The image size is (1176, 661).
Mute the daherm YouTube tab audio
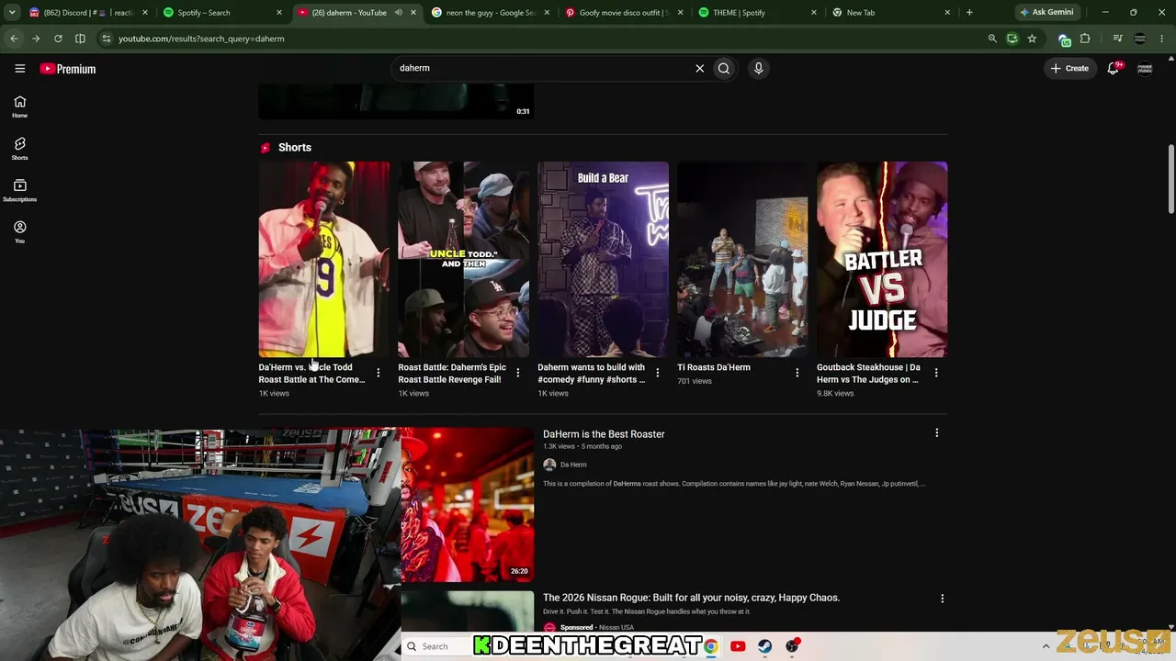coord(399,13)
